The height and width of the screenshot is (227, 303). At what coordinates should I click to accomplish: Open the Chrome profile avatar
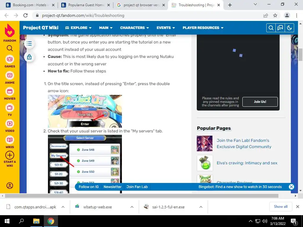(x=287, y=15)
